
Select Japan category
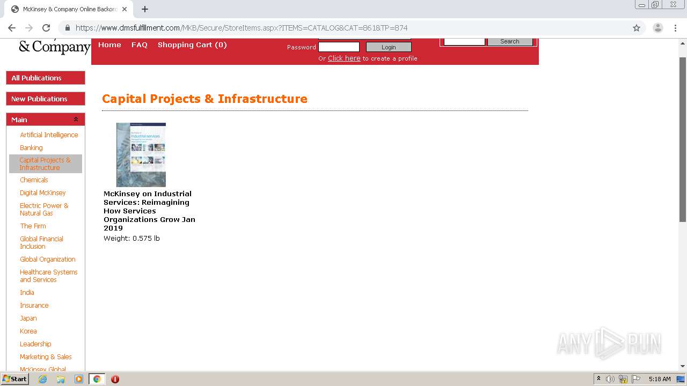28,318
